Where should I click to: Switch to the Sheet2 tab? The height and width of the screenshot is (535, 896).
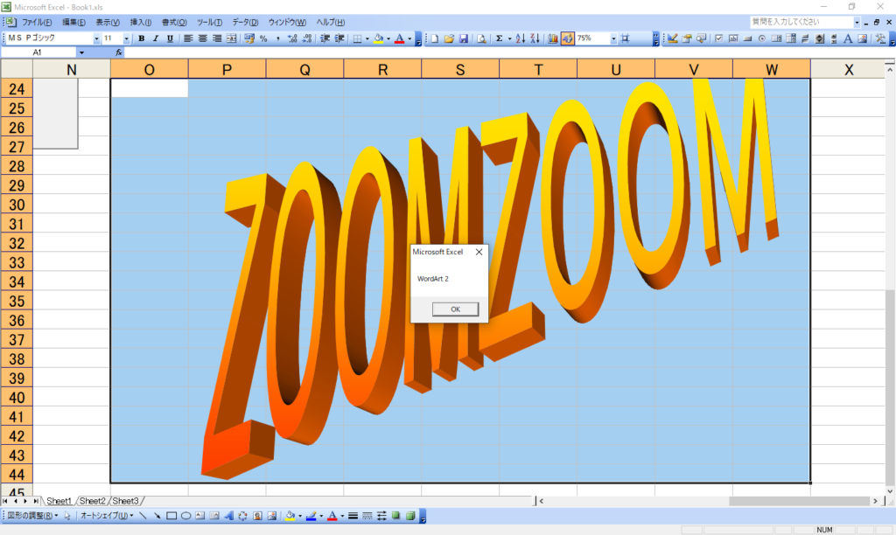point(92,501)
